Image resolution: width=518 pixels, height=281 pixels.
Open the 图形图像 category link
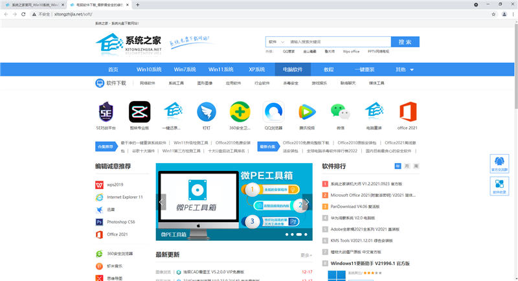(205, 84)
